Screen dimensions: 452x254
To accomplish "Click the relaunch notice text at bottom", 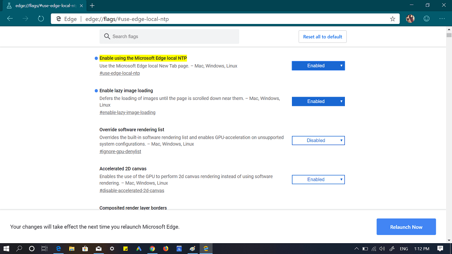I will point(95,227).
